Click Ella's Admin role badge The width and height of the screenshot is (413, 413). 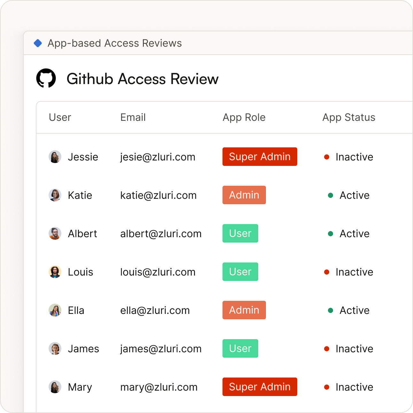(244, 310)
